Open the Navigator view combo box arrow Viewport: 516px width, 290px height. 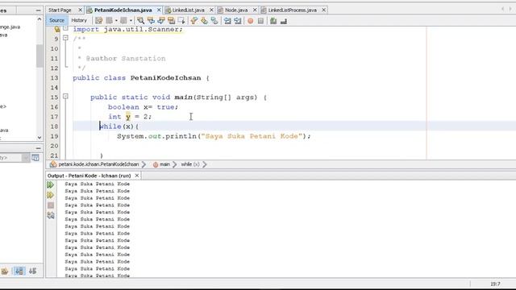coord(26,158)
